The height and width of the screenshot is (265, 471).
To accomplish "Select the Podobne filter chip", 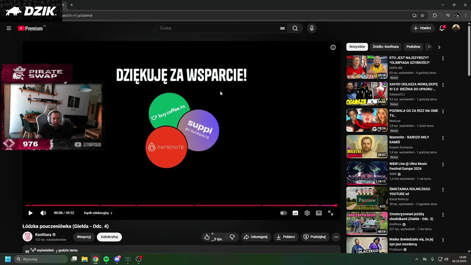I will coord(413,47).
